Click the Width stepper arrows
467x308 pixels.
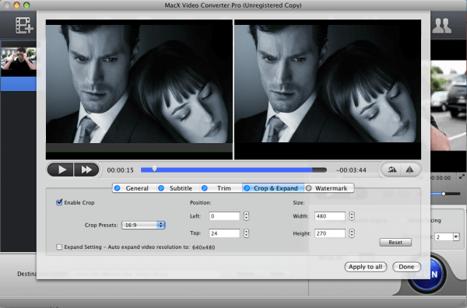pyautogui.click(x=352, y=216)
